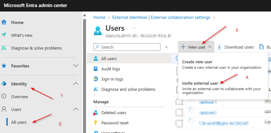This screenshot has height=133, width=271.
Task: Click the Favorites star icon
Action: 4,66
